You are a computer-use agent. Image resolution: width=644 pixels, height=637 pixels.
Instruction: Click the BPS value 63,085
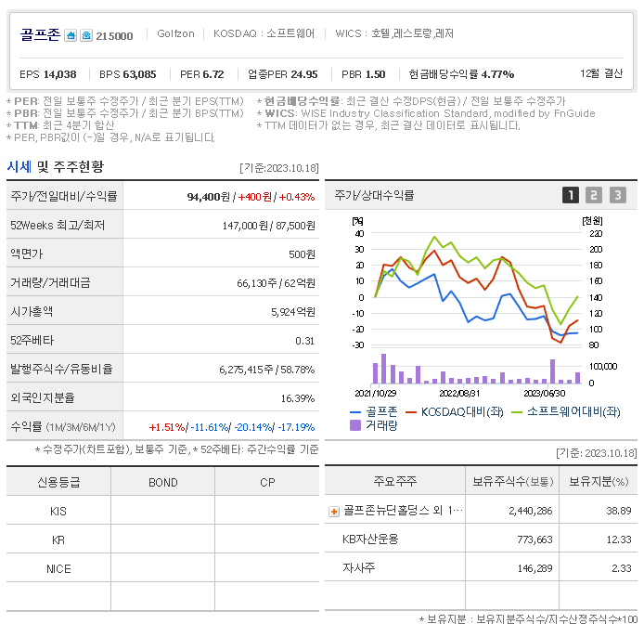tap(139, 74)
